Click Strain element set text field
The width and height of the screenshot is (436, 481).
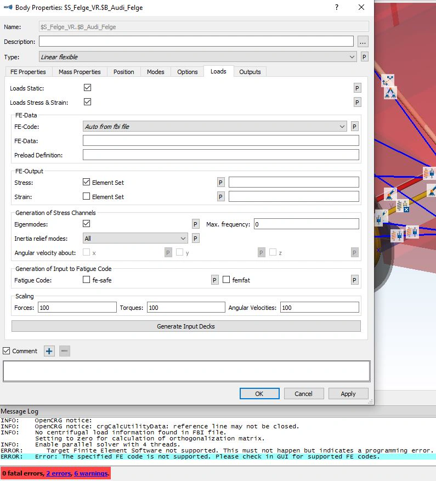[294, 197]
